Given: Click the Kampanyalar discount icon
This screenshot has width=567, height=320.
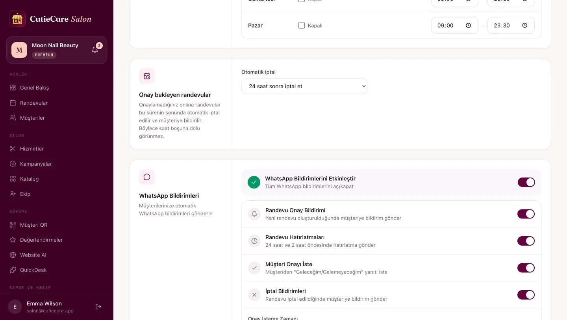Looking at the screenshot, I should point(13,164).
